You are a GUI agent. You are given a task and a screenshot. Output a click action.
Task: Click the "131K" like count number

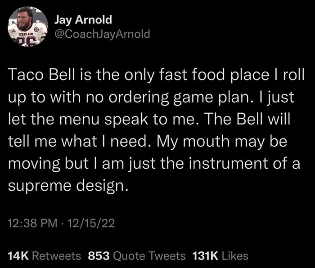(x=205, y=256)
